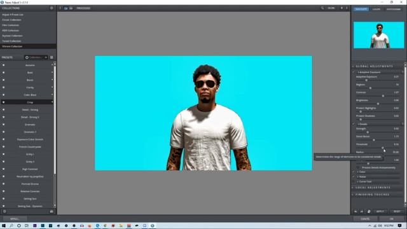The image size is (407, 229).
Task: Click the zoom magnifier icon in top toolbar
Action: point(322,8)
